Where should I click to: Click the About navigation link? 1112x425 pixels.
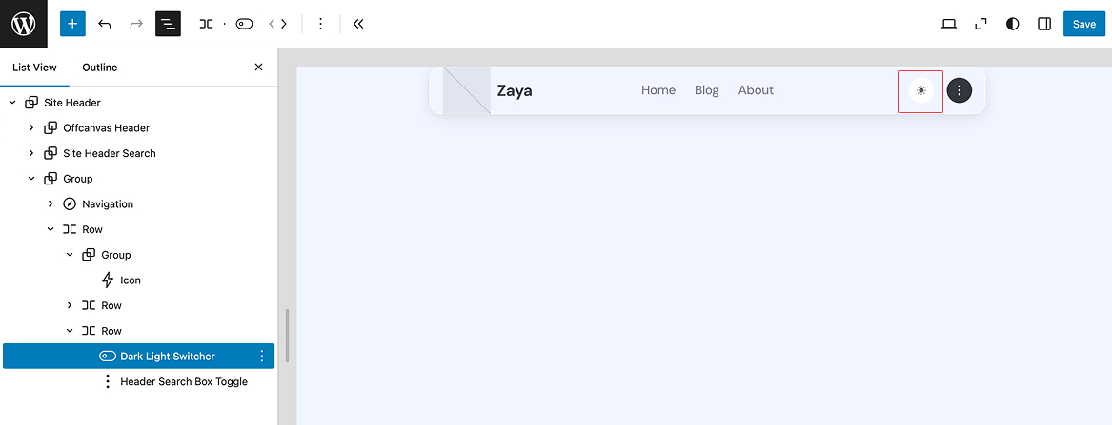(x=756, y=89)
